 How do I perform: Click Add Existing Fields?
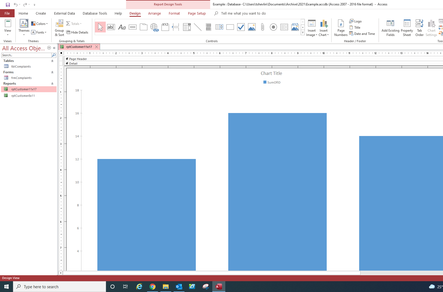point(390,28)
